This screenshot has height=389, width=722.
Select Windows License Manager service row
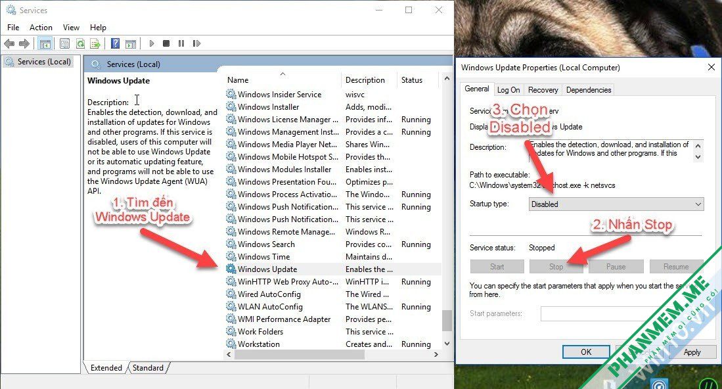click(x=333, y=119)
